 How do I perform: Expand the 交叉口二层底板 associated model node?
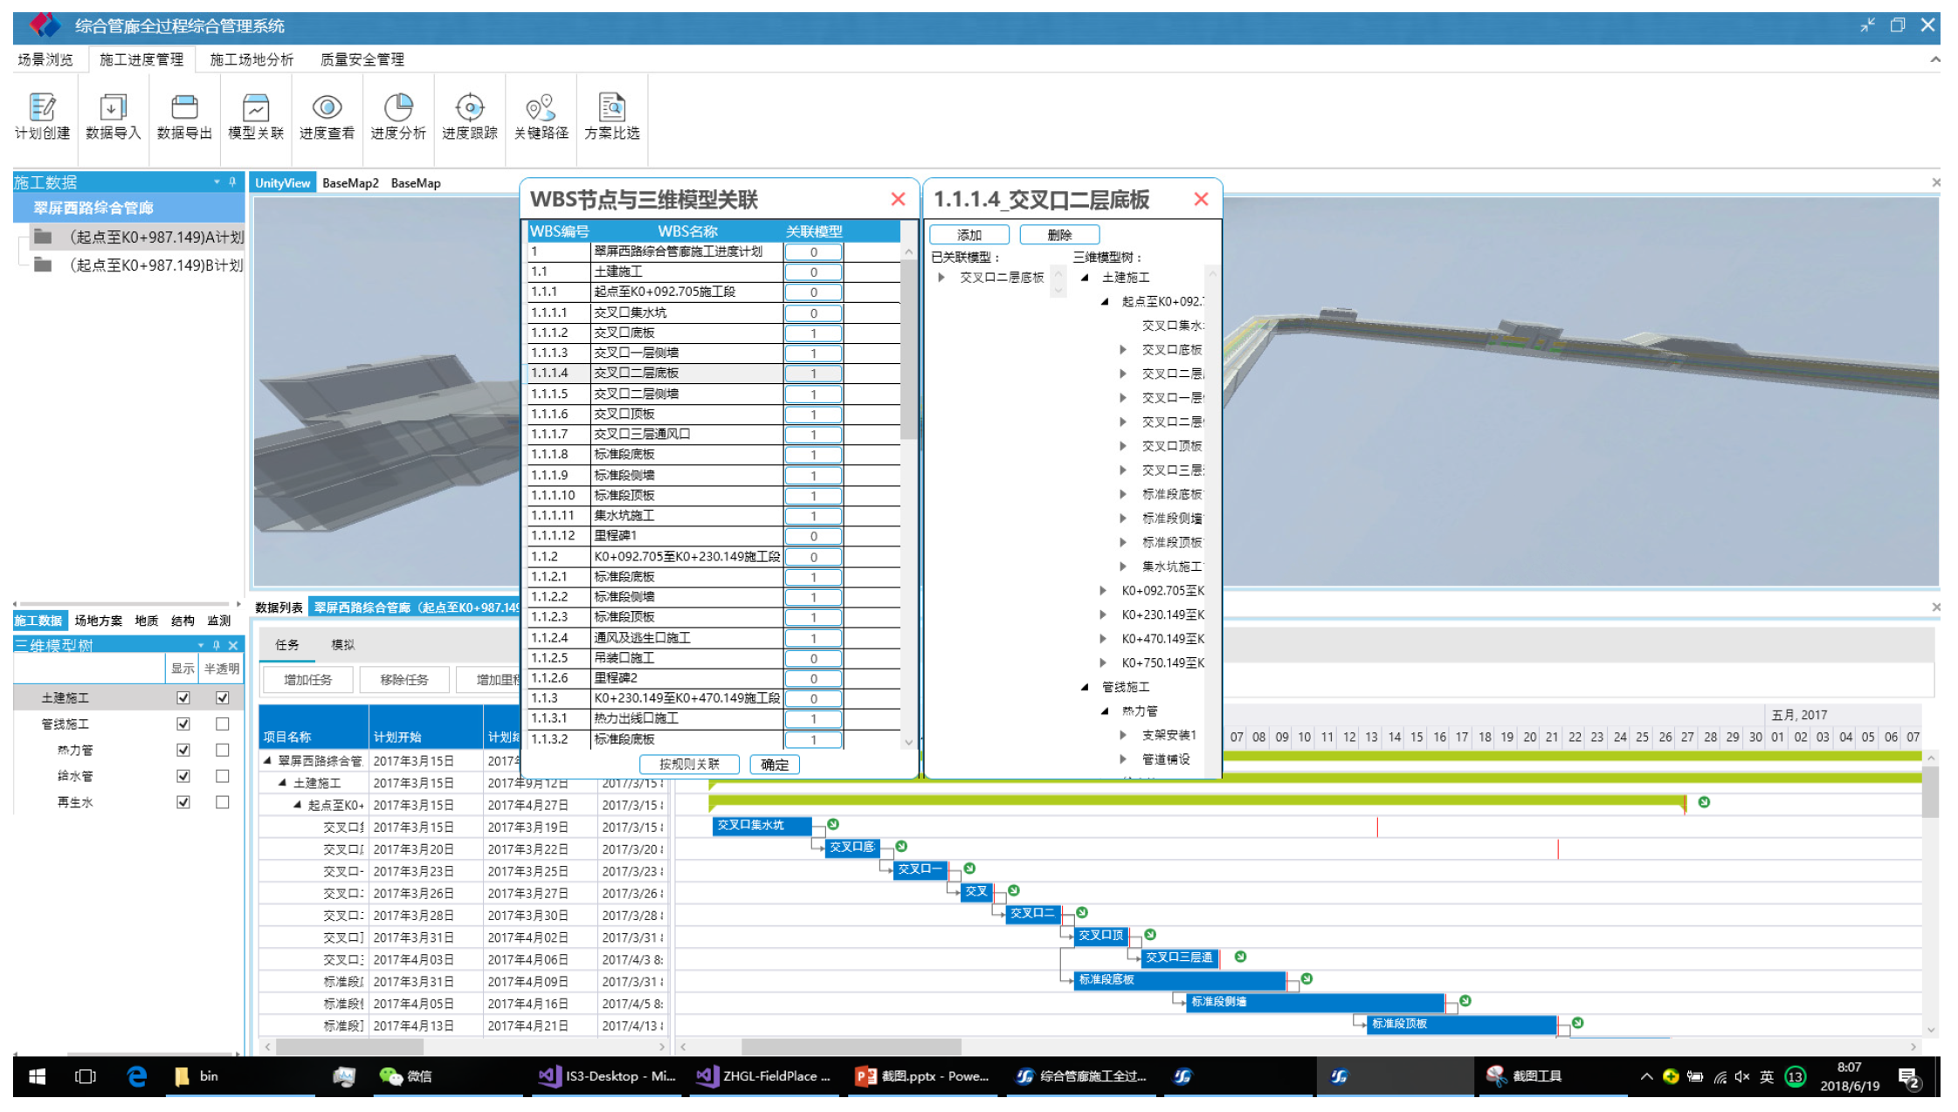pos(941,278)
